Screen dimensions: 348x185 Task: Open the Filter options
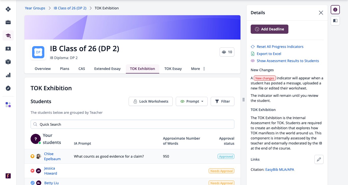pyautogui.click(x=222, y=101)
